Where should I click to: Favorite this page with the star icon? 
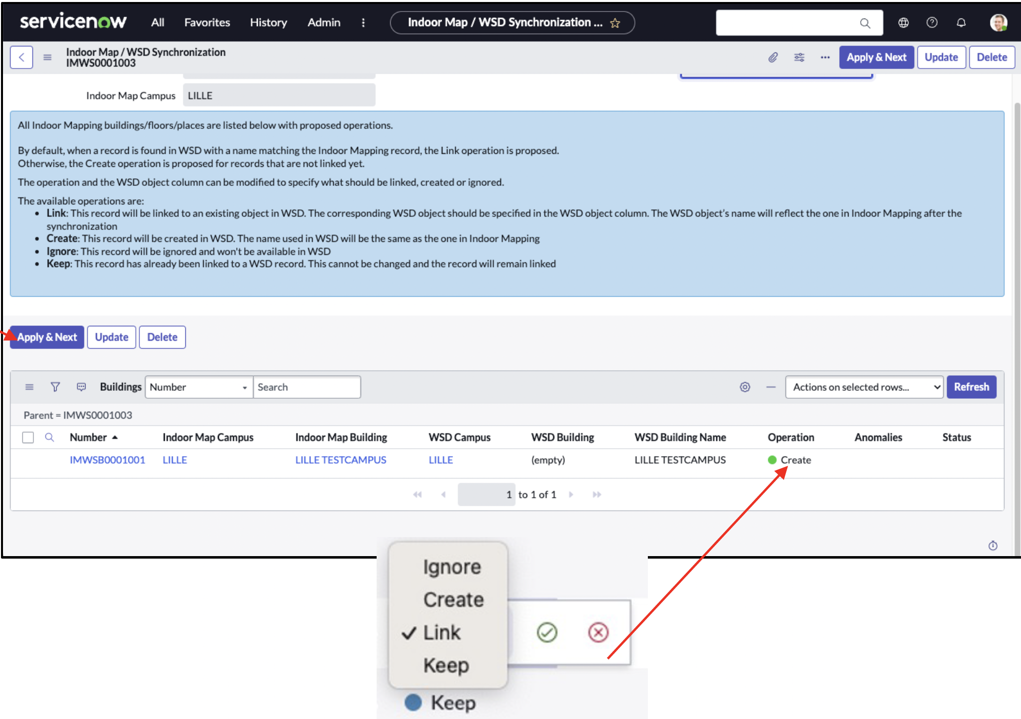pyautogui.click(x=615, y=23)
